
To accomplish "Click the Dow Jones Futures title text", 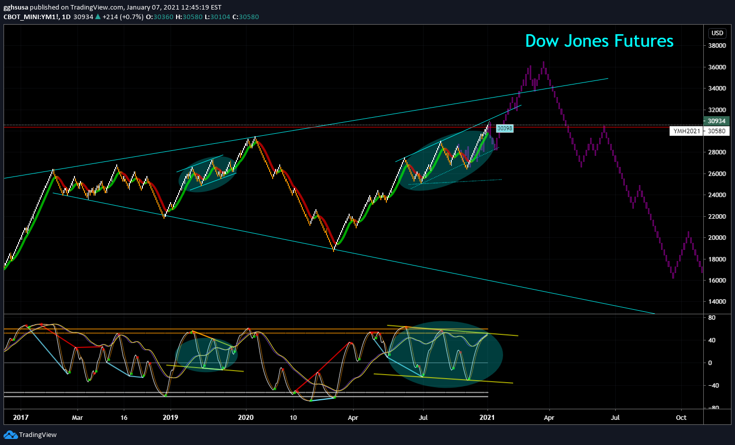I will coord(599,41).
